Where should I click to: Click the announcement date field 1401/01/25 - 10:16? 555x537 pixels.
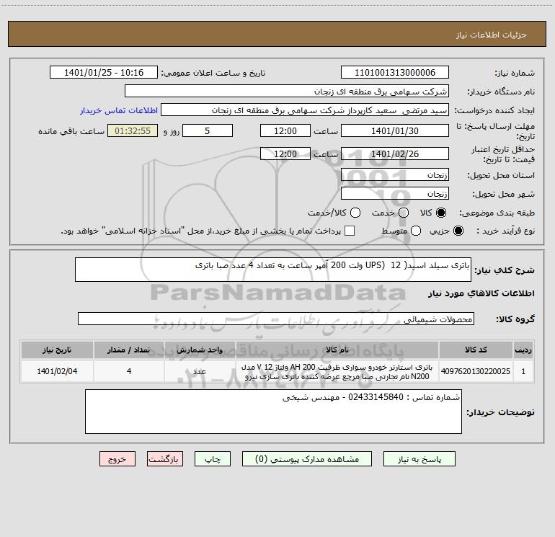104,73
